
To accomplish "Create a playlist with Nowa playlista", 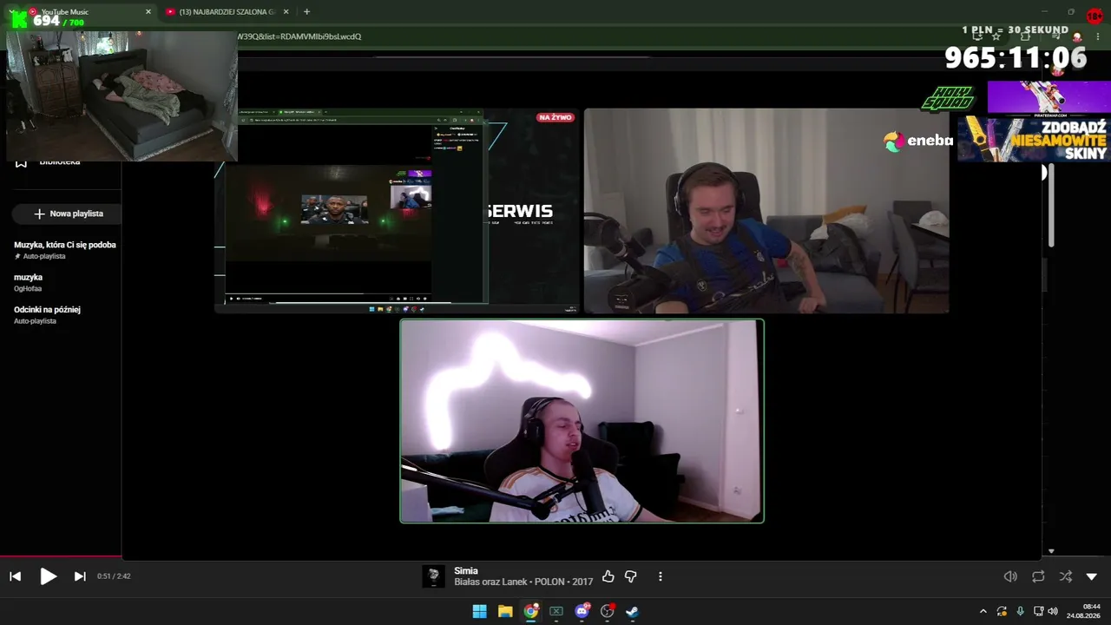I will pos(68,214).
